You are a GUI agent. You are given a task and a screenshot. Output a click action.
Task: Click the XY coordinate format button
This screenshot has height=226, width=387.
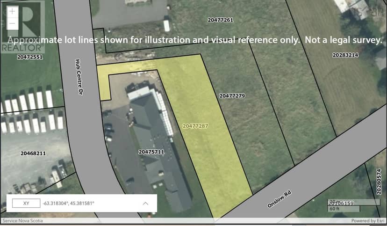26,203
